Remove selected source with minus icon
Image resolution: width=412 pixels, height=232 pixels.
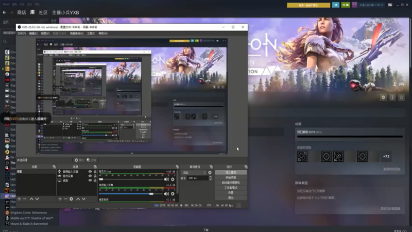point(65,199)
